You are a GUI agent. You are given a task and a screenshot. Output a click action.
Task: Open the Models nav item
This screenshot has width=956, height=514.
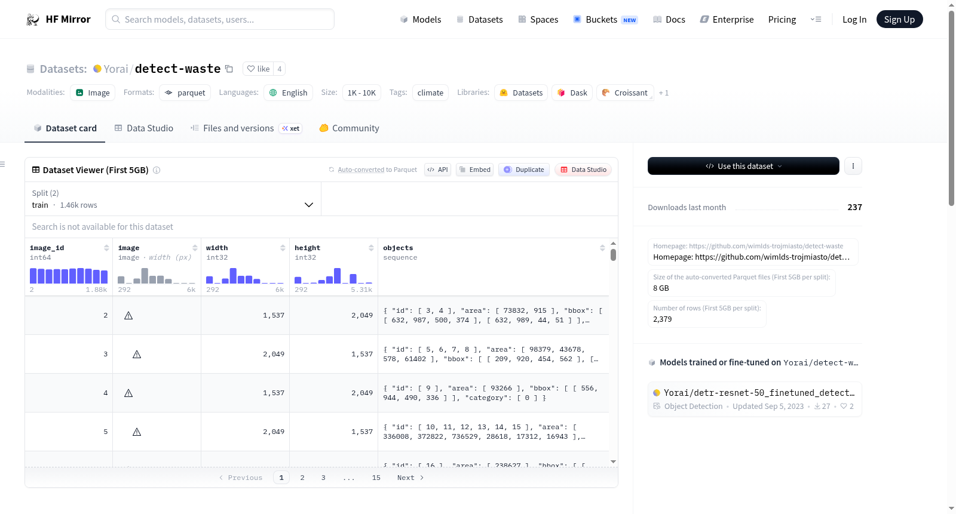click(421, 20)
